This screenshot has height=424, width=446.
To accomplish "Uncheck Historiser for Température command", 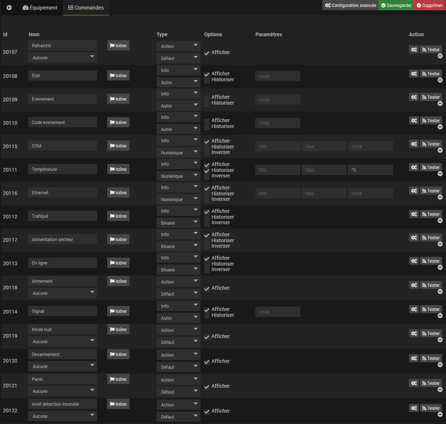I will point(207,170).
